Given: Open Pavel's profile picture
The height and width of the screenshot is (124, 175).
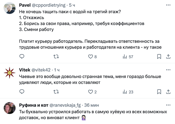Looking at the screenshot, I should pos(9,8).
